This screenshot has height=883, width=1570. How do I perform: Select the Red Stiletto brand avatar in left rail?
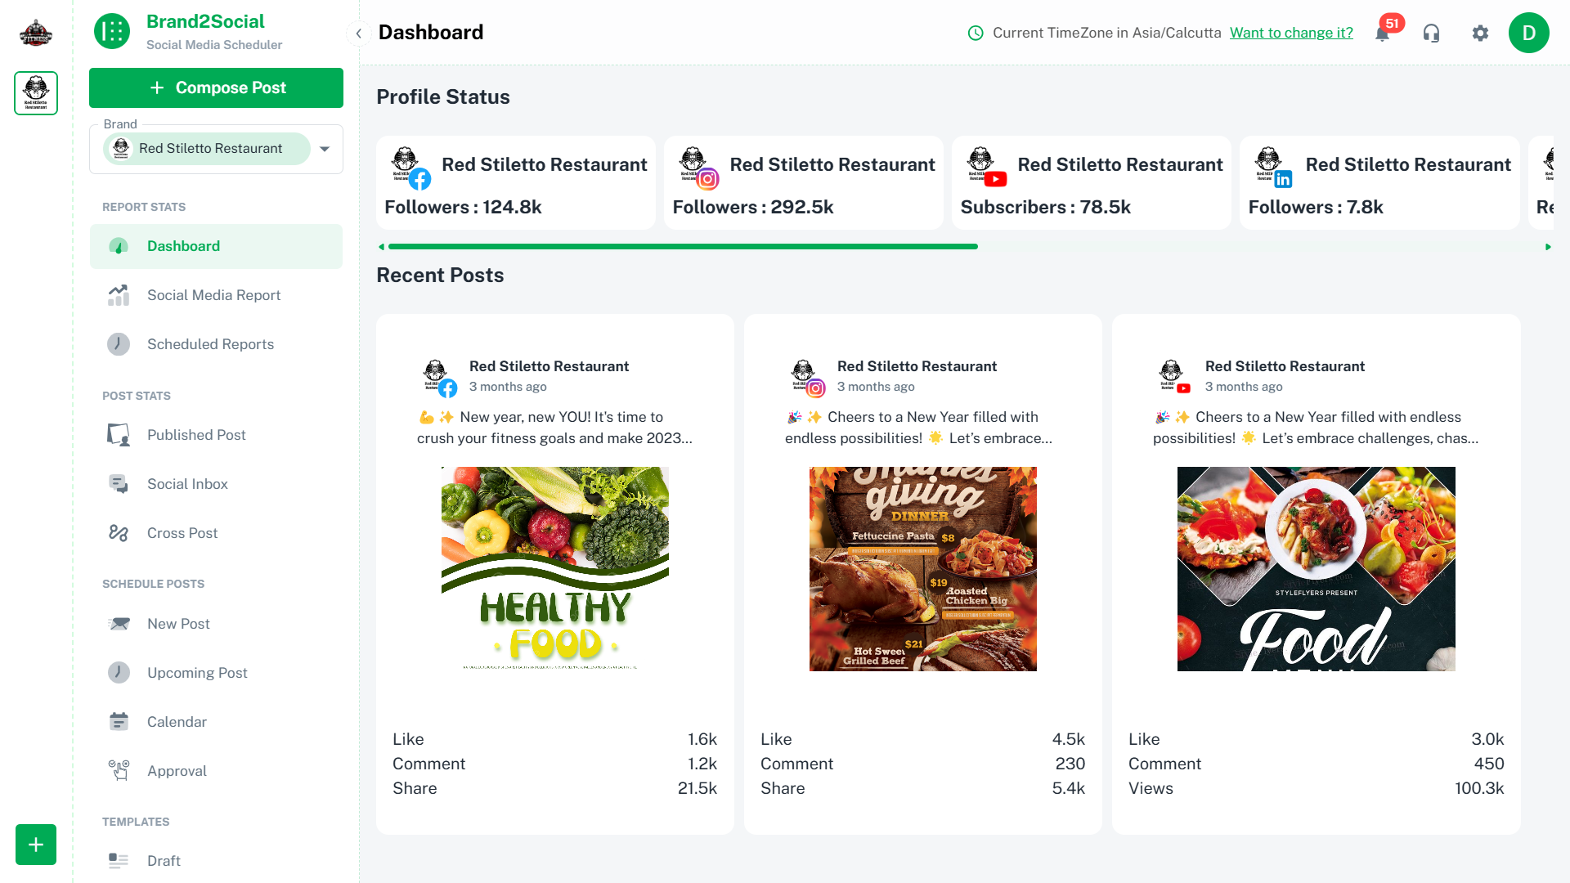tap(36, 93)
